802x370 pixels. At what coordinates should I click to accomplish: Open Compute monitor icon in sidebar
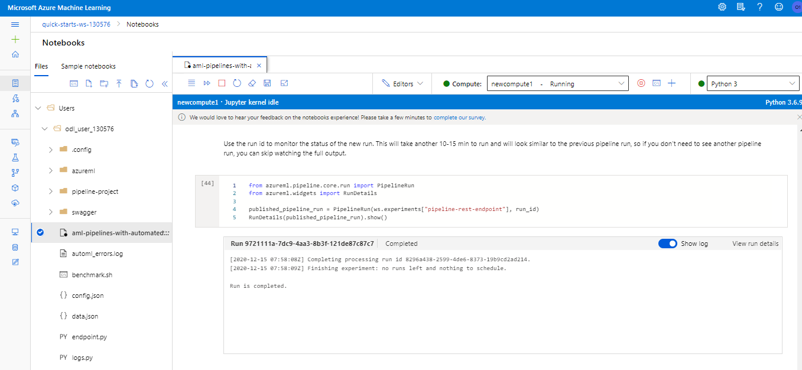(x=15, y=232)
